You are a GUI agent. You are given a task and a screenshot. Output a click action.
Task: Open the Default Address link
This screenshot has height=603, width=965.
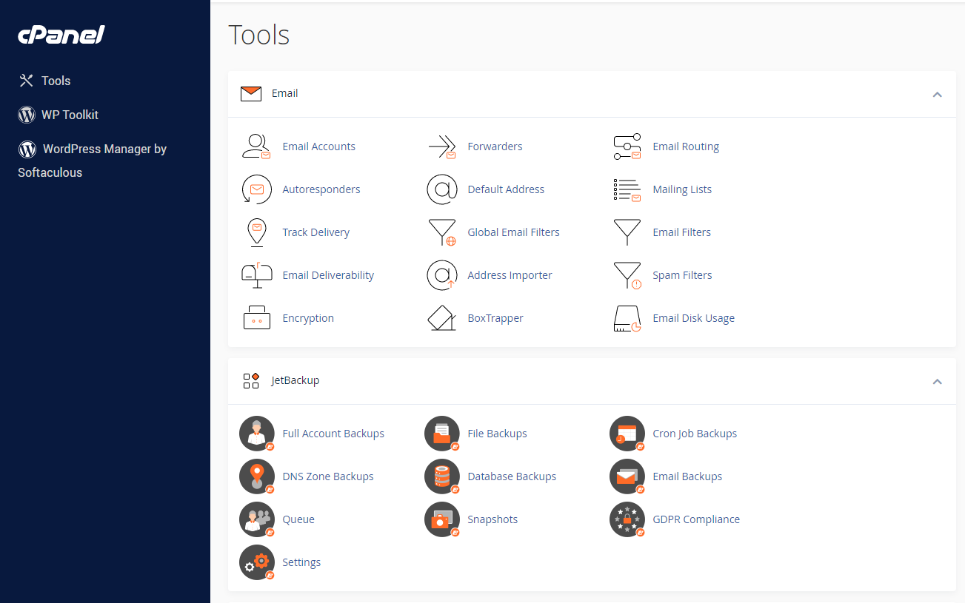(506, 189)
